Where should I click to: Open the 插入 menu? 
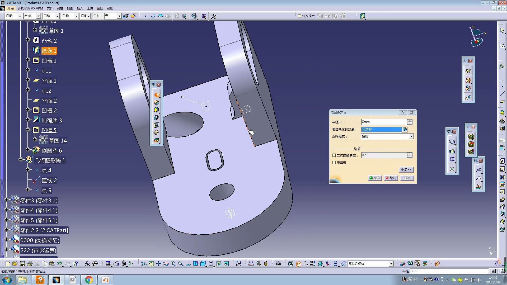[x=80, y=8]
